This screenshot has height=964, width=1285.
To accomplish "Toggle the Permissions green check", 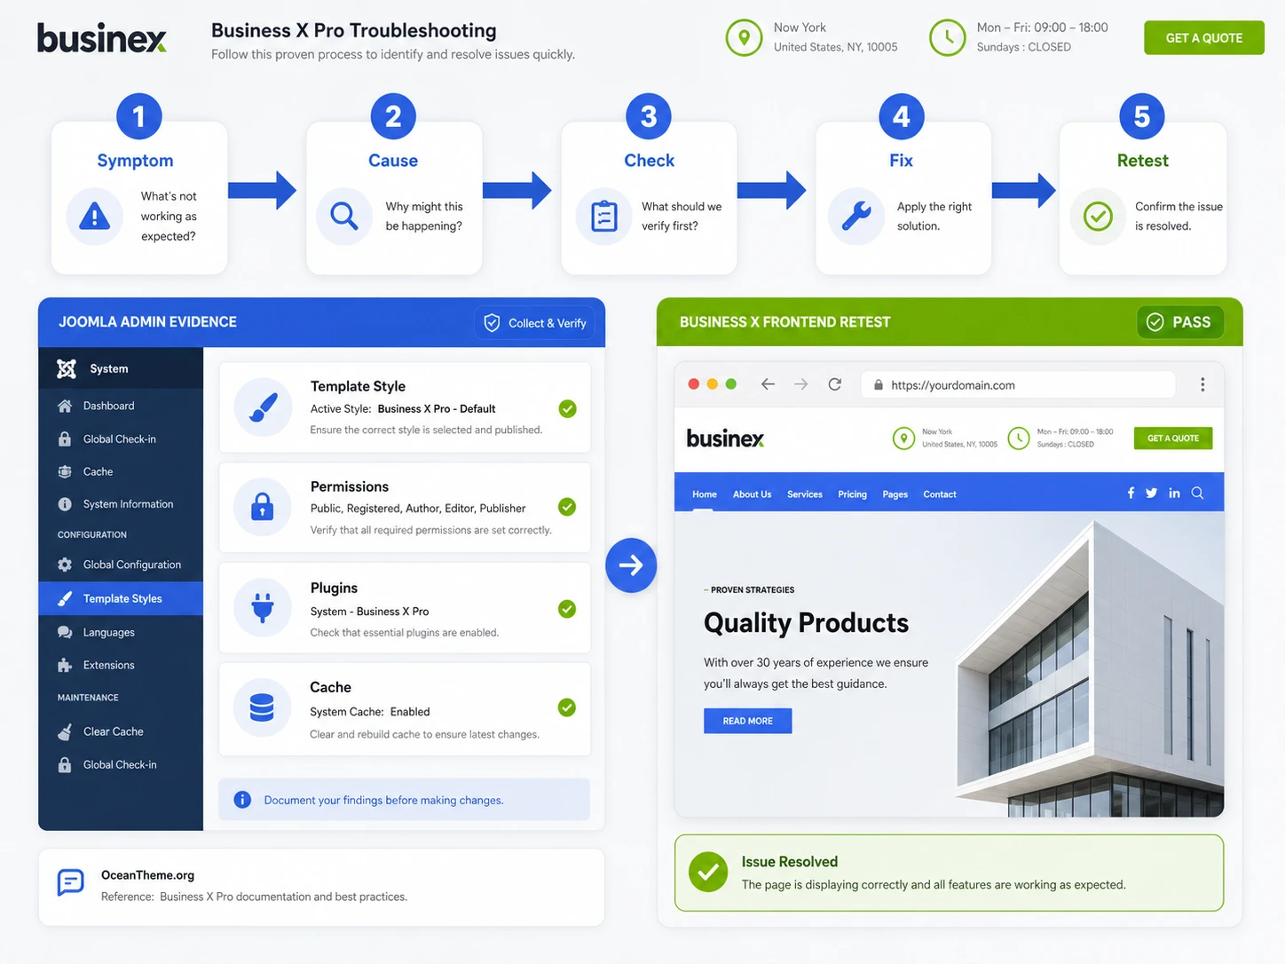I will (567, 507).
